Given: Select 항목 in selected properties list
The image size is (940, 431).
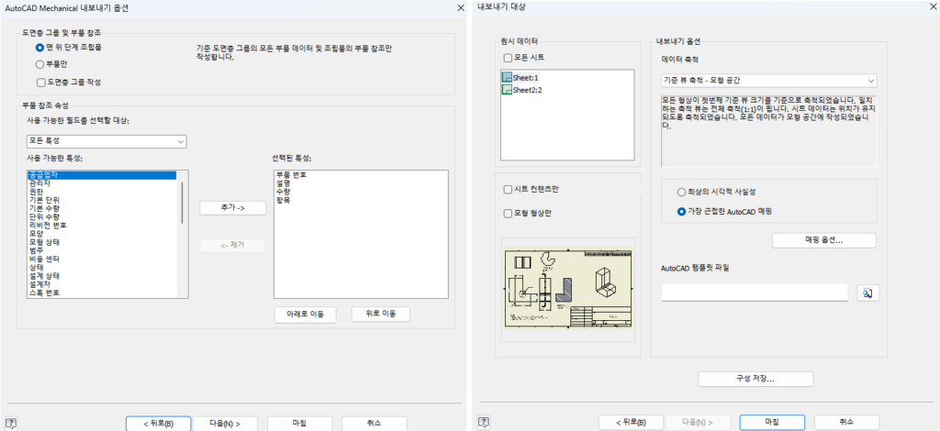Looking at the screenshot, I should coord(283,200).
